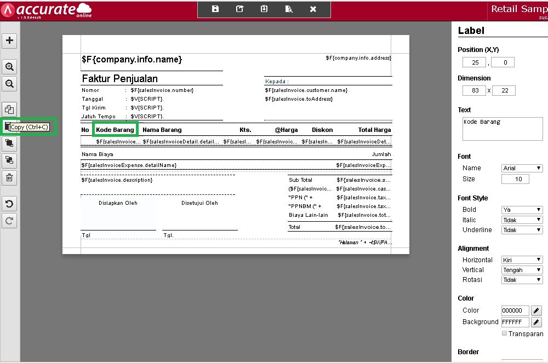Click the Text box containing Kode Barang
Image resolution: width=548 pixels, height=363 pixels.
coord(502,130)
